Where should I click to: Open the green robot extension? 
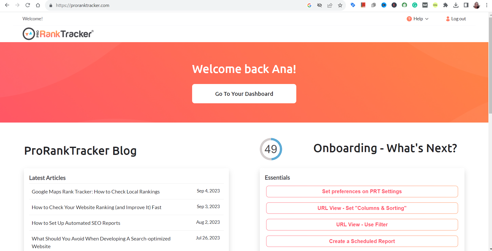click(404, 5)
